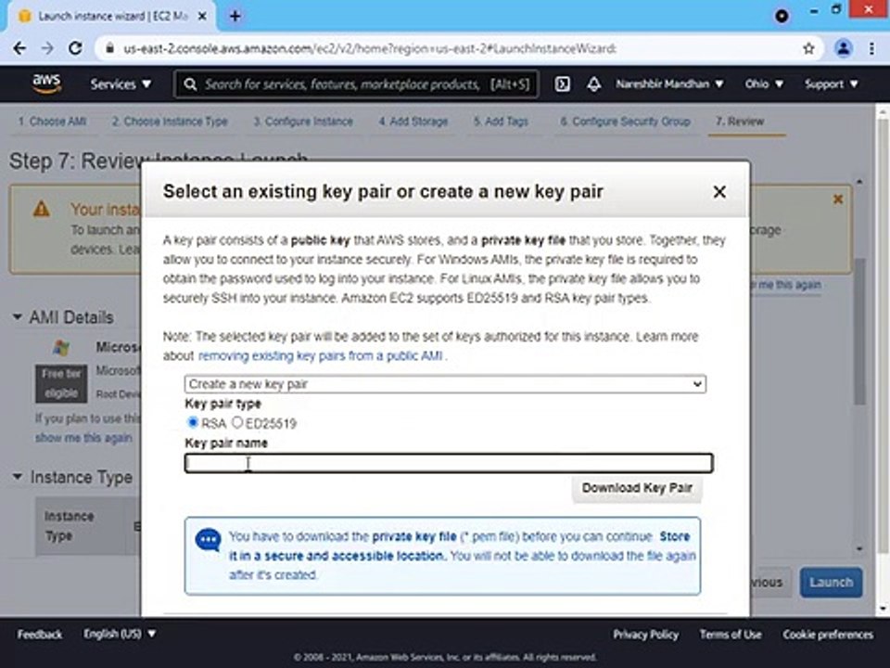Collapse the Instance Type section
Viewport: 890px width, 668px height.
18,477
